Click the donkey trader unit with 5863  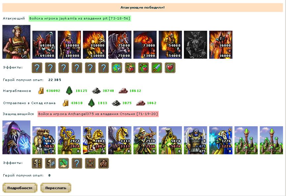point(44,140)
